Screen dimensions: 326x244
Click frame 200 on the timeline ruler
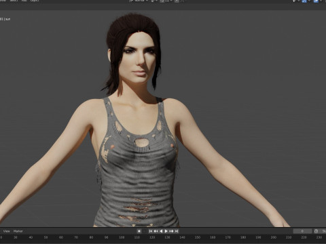[274, 237]
